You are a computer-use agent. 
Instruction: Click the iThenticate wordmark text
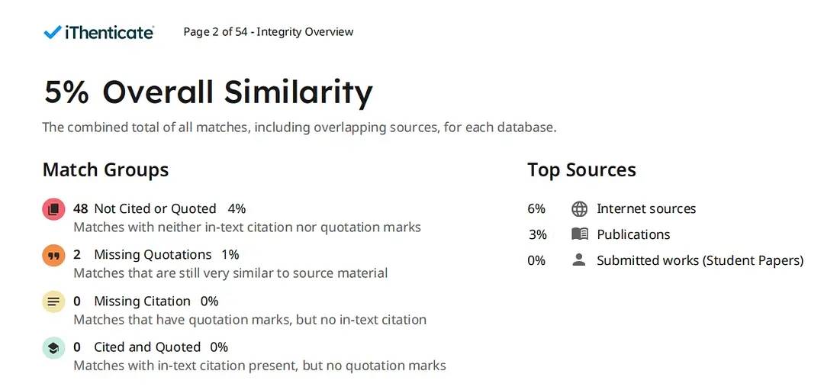click(x=109, y=32)
